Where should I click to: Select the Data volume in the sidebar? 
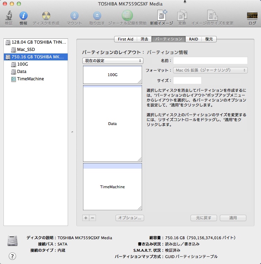[x=22, y=72]
